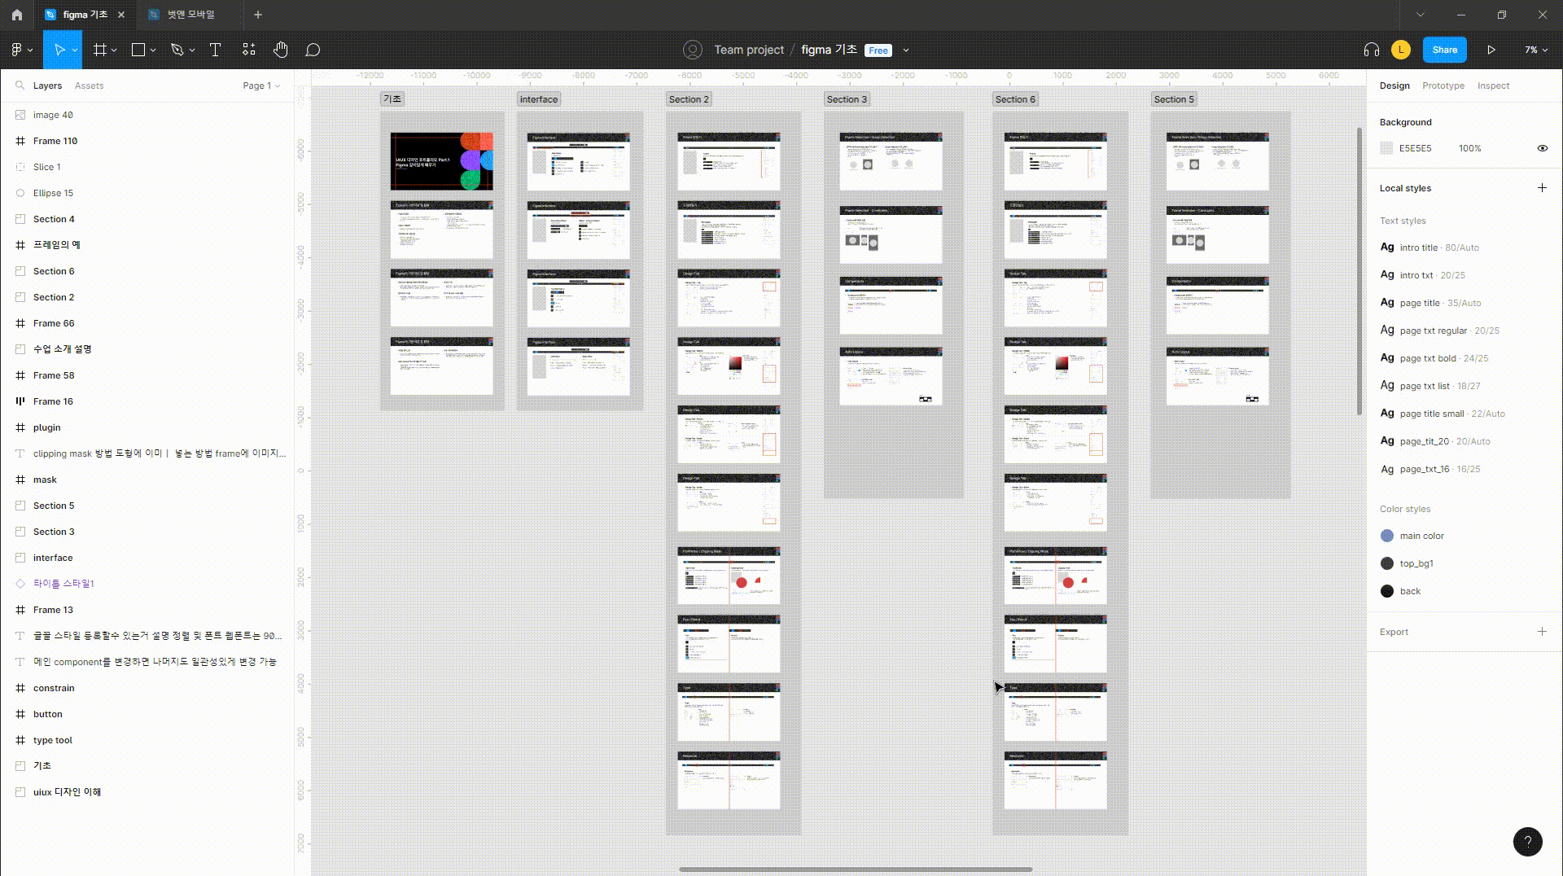Toggle background color visibility eye
Viewport: 1563px width, 876px height.
pos(1542,148)
